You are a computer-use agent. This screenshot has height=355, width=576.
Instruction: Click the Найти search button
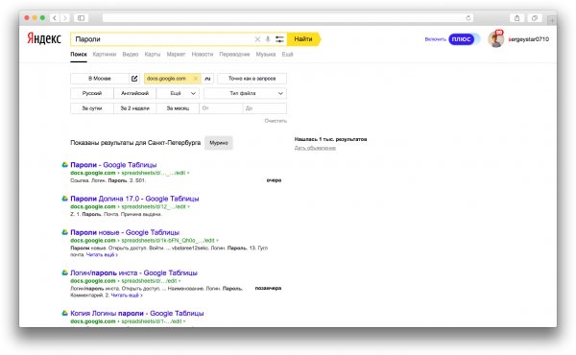click(303, 39)
